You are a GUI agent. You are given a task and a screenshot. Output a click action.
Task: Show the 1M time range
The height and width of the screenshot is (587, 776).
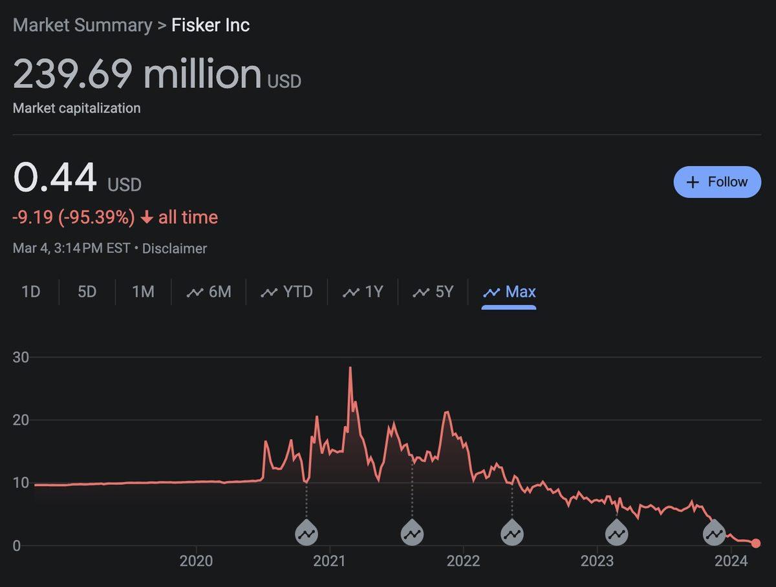click(x=143, y=292)
